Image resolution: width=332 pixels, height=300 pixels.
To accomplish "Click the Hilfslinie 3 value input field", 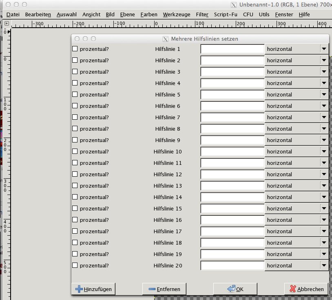I will 232,72.
